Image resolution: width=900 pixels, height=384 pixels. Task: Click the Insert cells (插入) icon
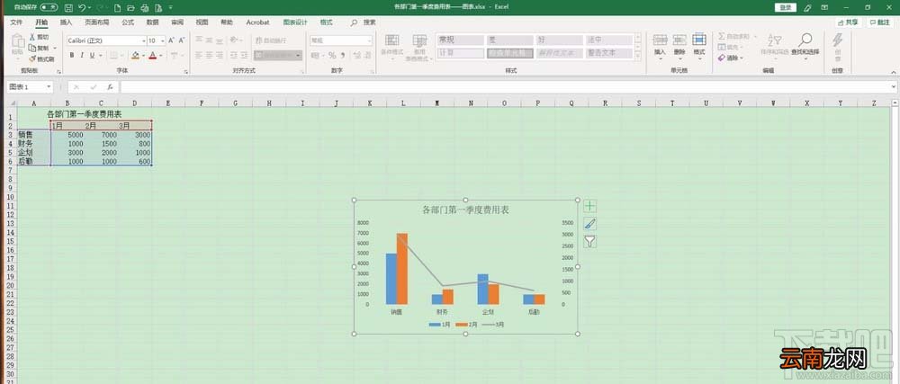pyautogui.click(x=660, y=40)
